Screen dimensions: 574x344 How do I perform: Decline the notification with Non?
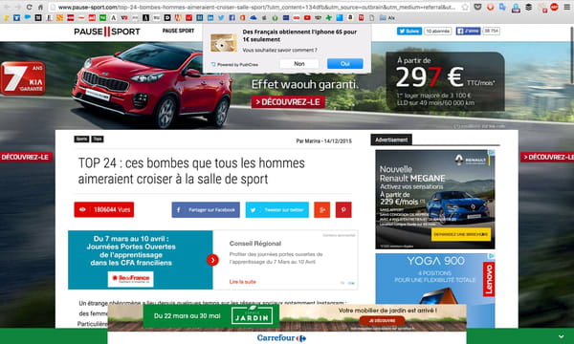[x=299, y=64]
